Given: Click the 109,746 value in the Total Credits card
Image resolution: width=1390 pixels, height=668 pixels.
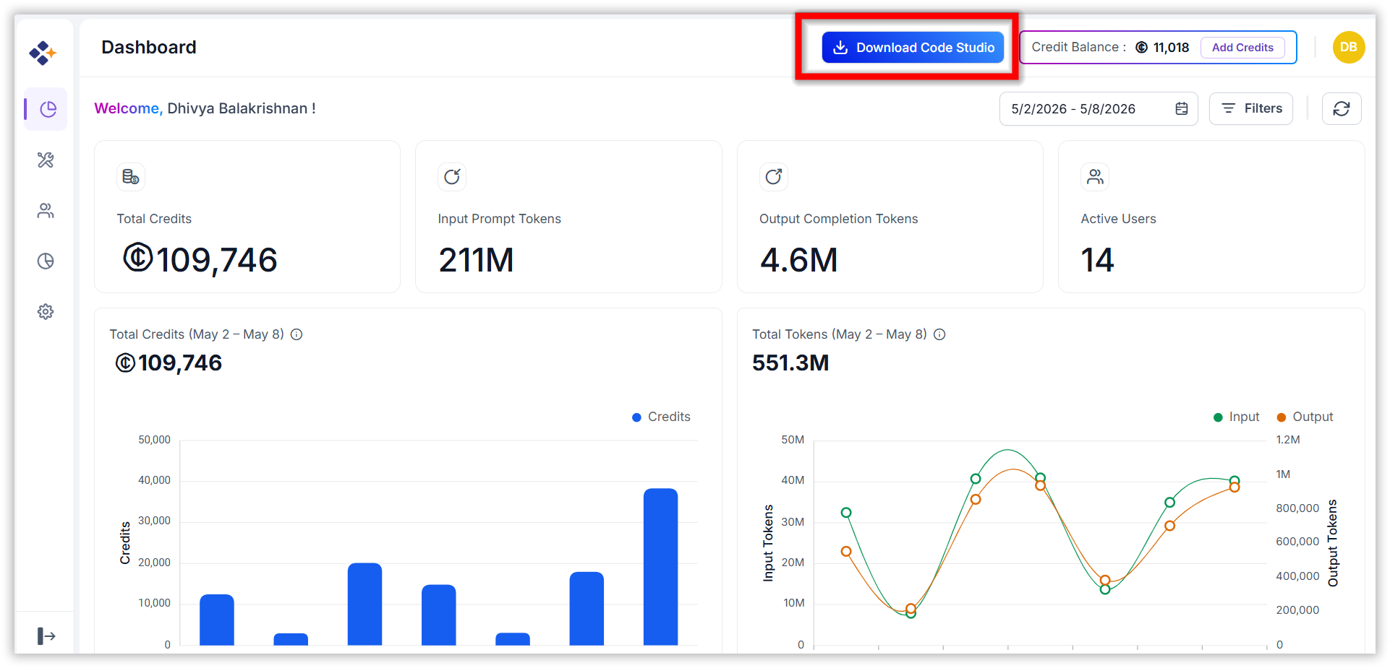Looking at the screenshot, I should tap(200, 259).
